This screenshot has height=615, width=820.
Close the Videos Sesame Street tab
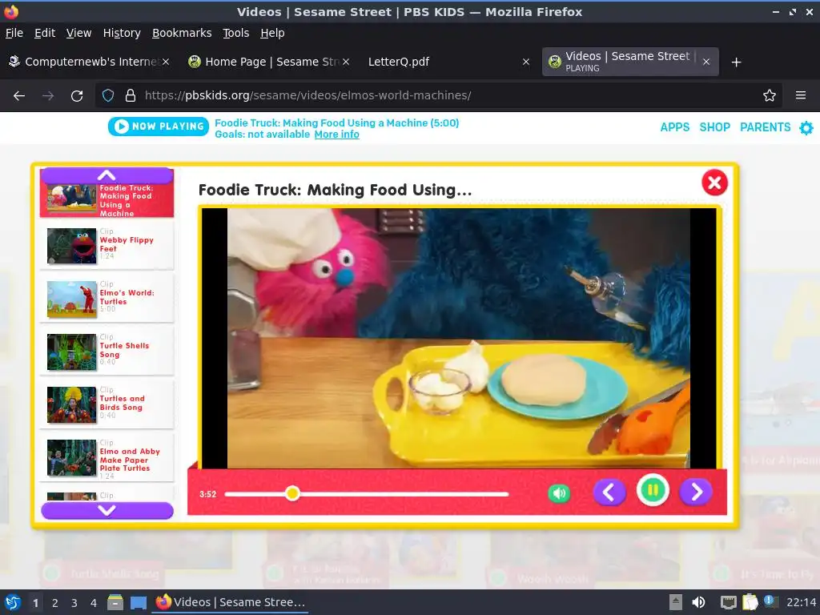pos(706,62)
